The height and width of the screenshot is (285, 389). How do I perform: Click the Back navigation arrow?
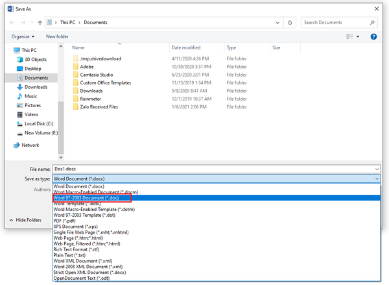click(x=13, y=23)
